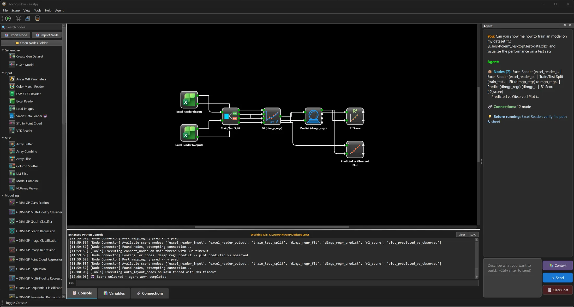
Task: Switch to the Console tab
Action: tap(82, 293)
